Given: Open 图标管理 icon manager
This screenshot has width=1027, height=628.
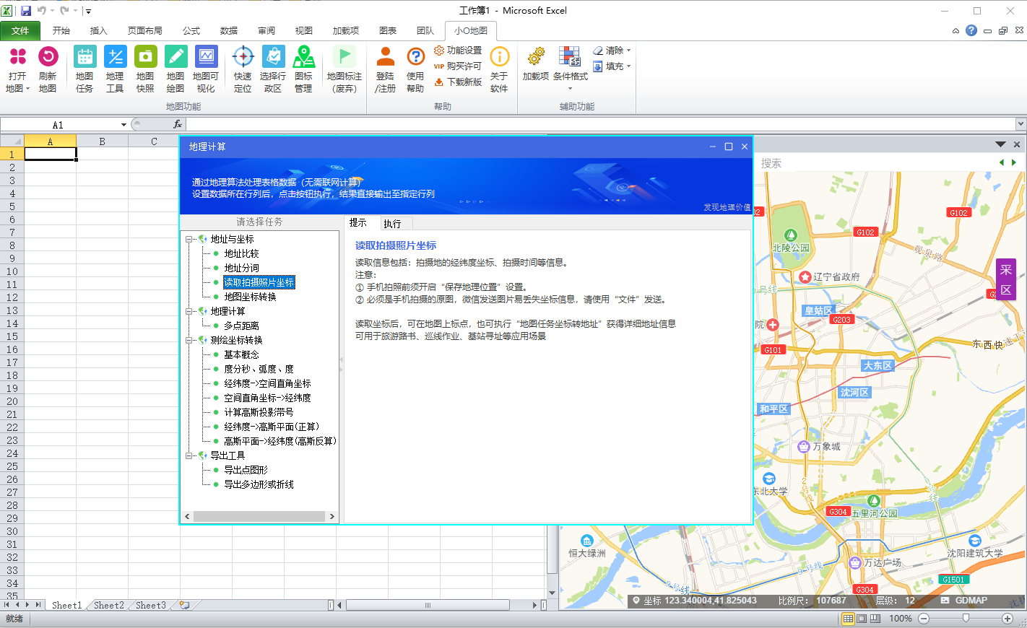Looking at the screenshot, I should point(303,69).
